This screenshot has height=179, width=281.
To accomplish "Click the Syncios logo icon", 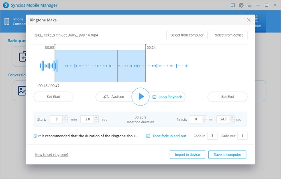I will click(x=5, y=5).
